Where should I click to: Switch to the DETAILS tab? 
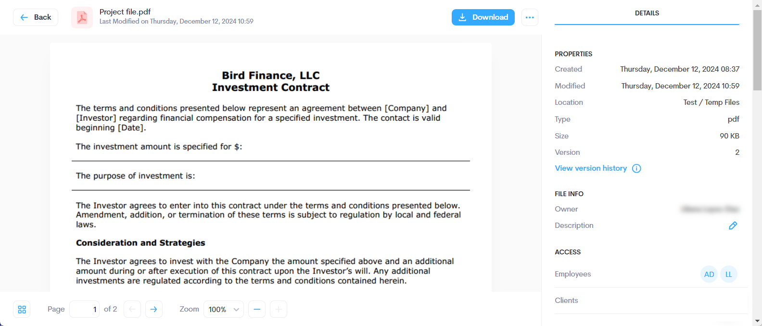[647, 13]
